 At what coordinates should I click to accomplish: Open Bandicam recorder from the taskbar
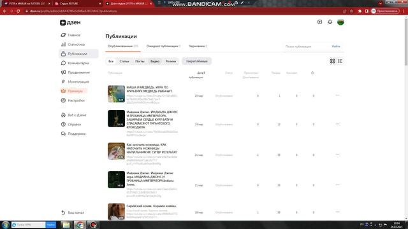pos(93,225)
